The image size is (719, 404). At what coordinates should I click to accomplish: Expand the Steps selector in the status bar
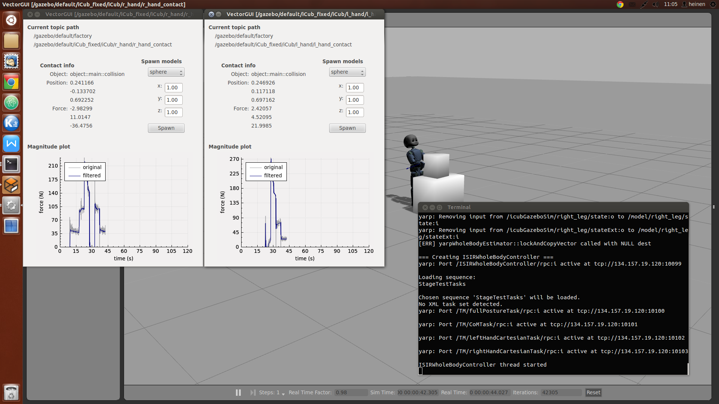(x=283, y=394)
